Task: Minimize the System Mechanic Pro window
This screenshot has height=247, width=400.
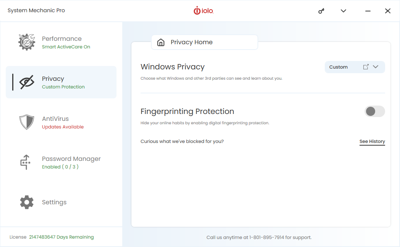Action: pos(368,11)
